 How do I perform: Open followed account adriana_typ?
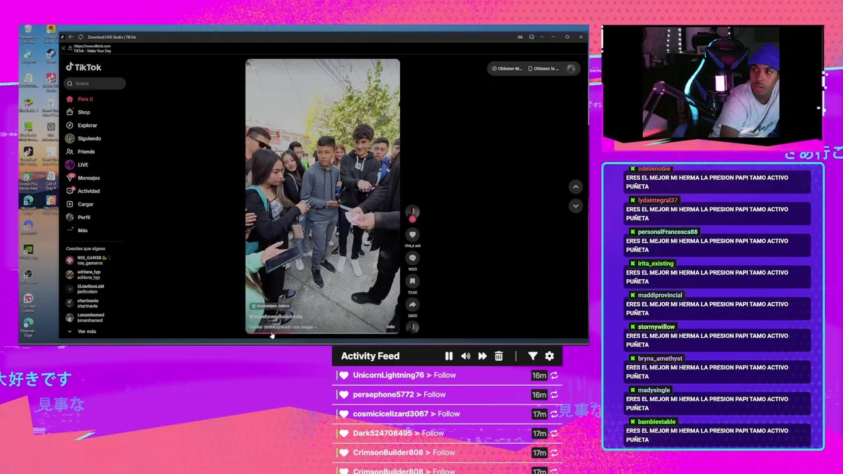tap(84, 274)
